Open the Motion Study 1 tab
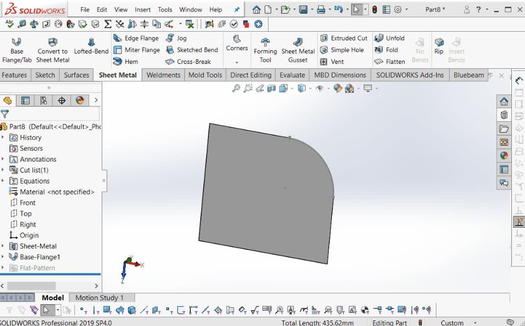The height and width of the screenshot is (326, 525). pyautogui.click(x=100, y=298)
